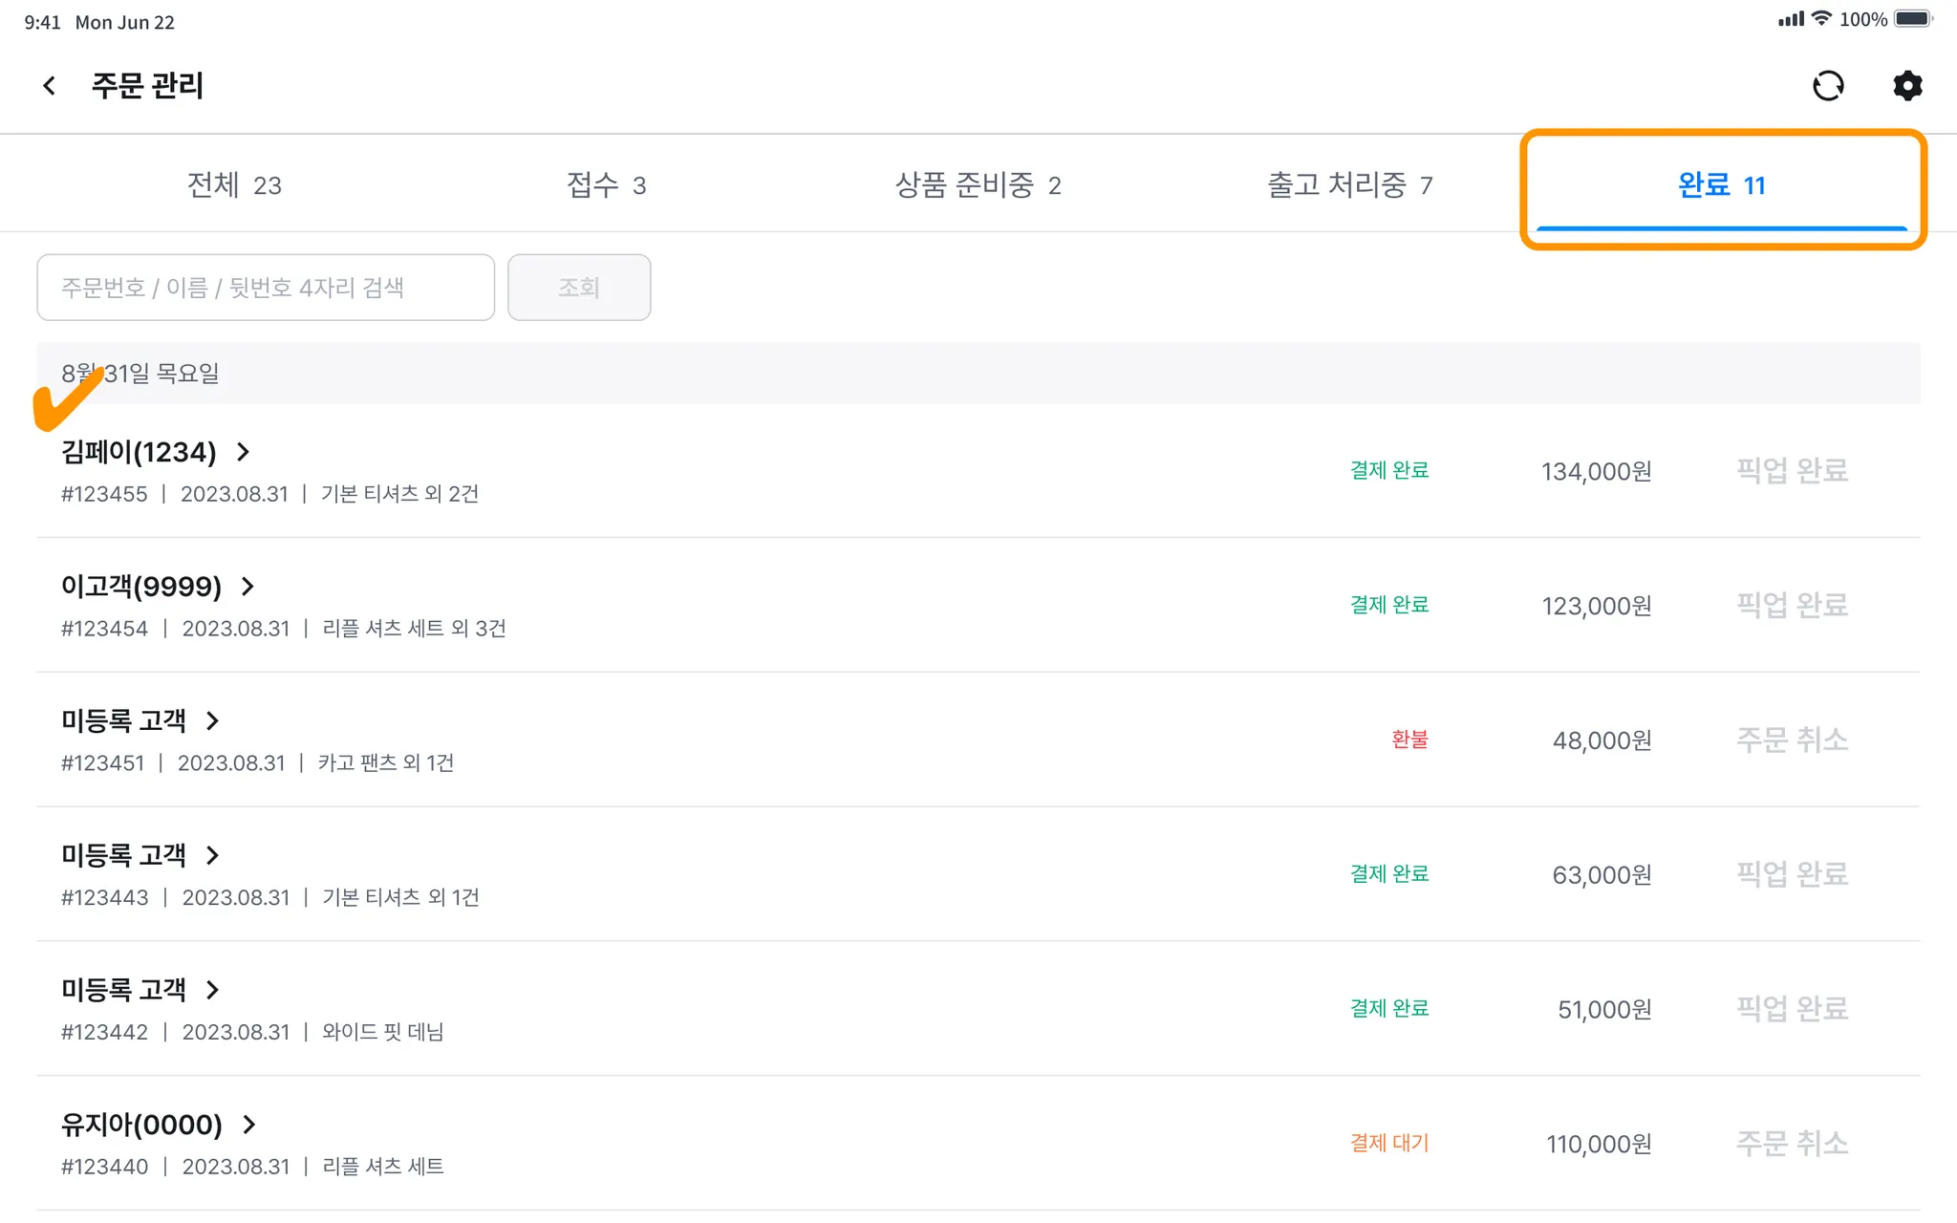Image resolution: width=1957 pixels, height=1223 pixels.
Task: Open chevron for order #123443
Action: (213, 856)
